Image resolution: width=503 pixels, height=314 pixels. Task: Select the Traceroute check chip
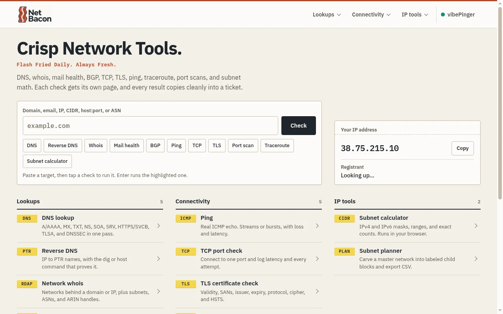pyautogui.click(x=277, y=145)
